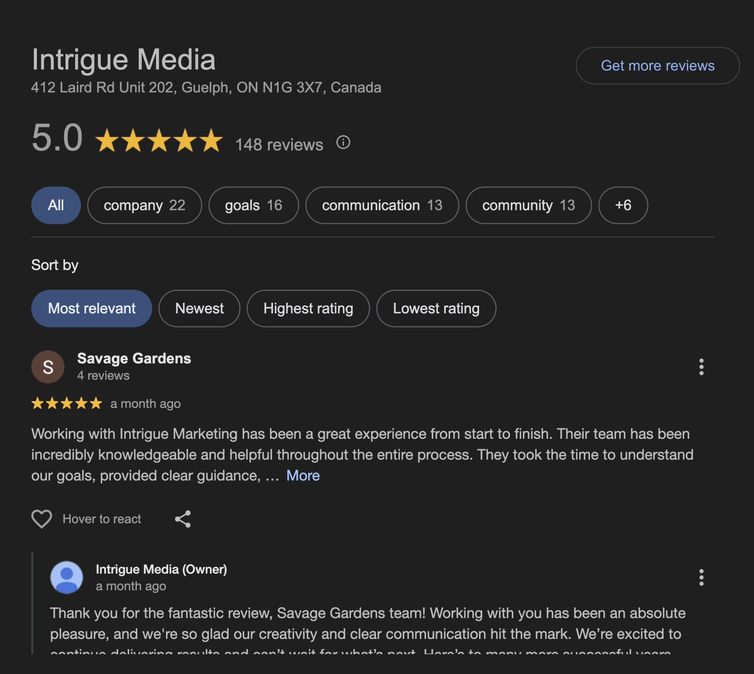Filter reviews by goals keyword
Image resolution: width=754 pixels, height=674 pixels.
[x=254, y=205]
